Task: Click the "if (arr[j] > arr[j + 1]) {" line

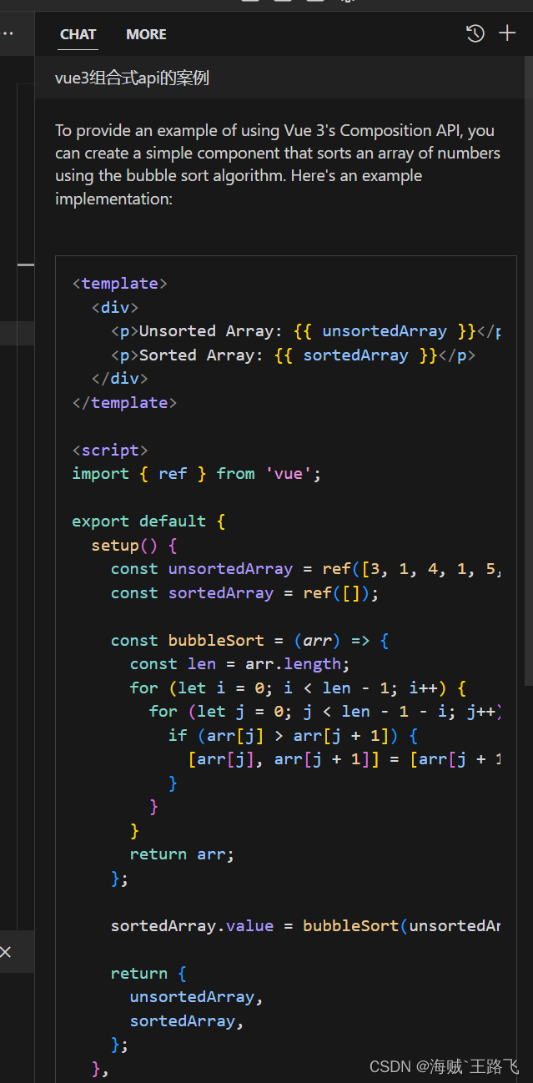Action: [293, 736]
